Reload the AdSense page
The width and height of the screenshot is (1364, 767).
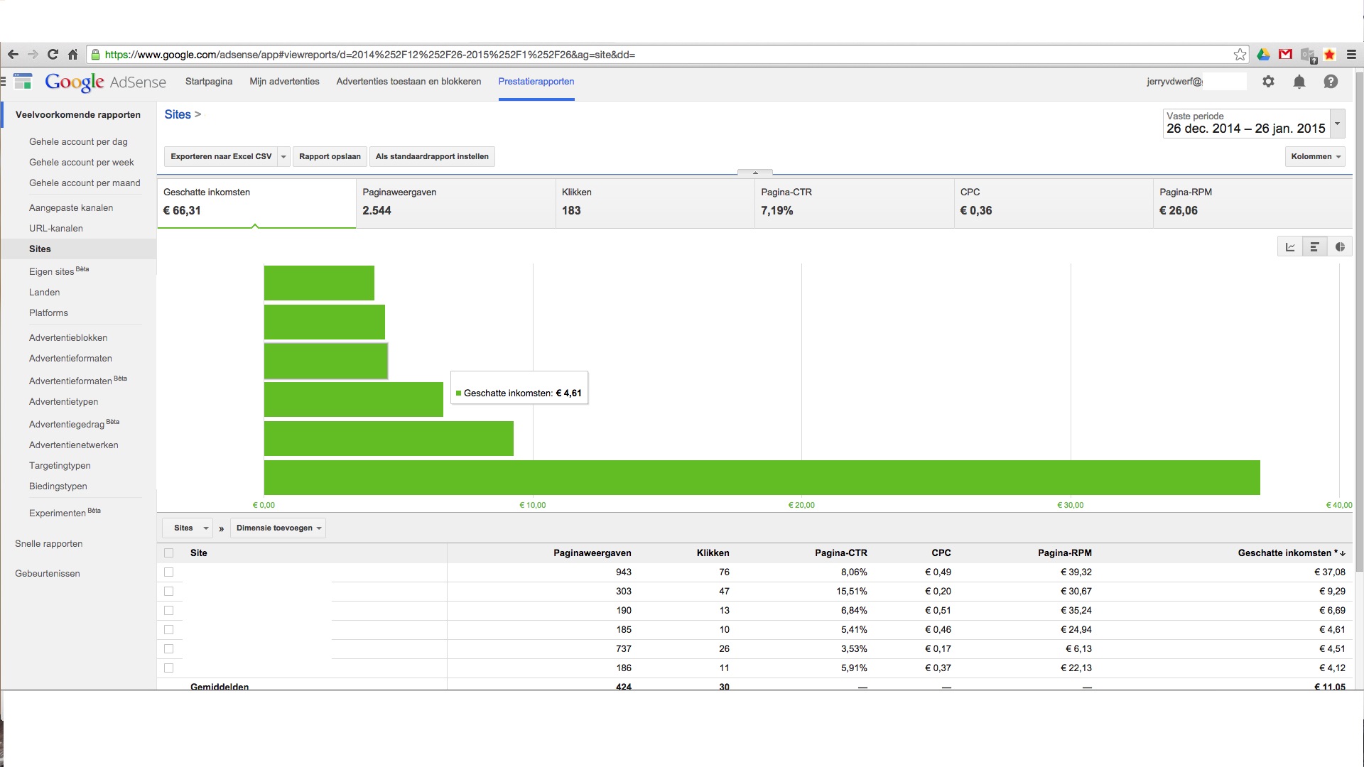(53, 55)
